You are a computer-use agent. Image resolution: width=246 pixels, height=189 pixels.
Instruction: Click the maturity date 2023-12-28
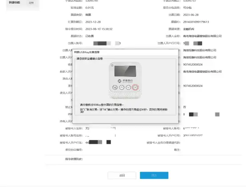pos(93,22)
